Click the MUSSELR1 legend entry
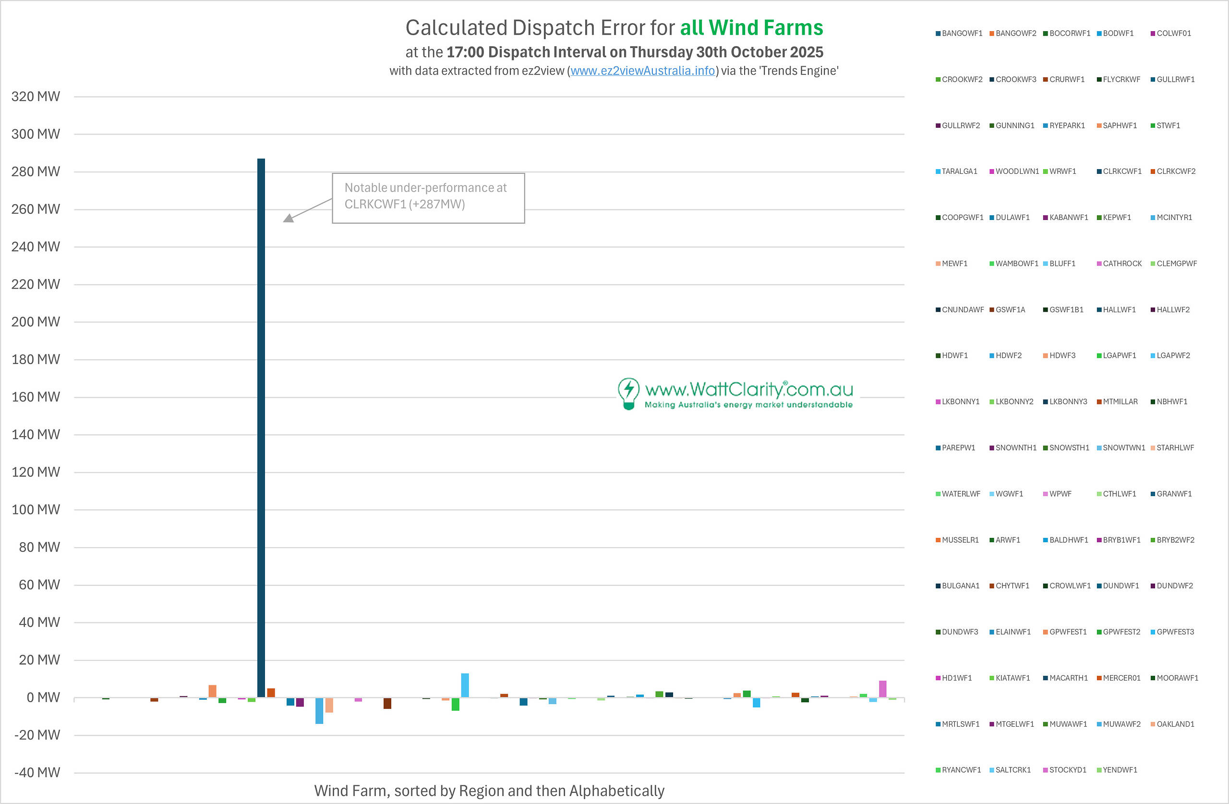Viewport: 1229px width, 804px height. [960, 540]
